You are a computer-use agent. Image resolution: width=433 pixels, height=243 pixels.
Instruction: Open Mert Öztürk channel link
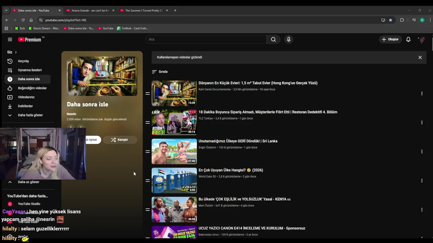pyautogui.click(x=206, y=206)
